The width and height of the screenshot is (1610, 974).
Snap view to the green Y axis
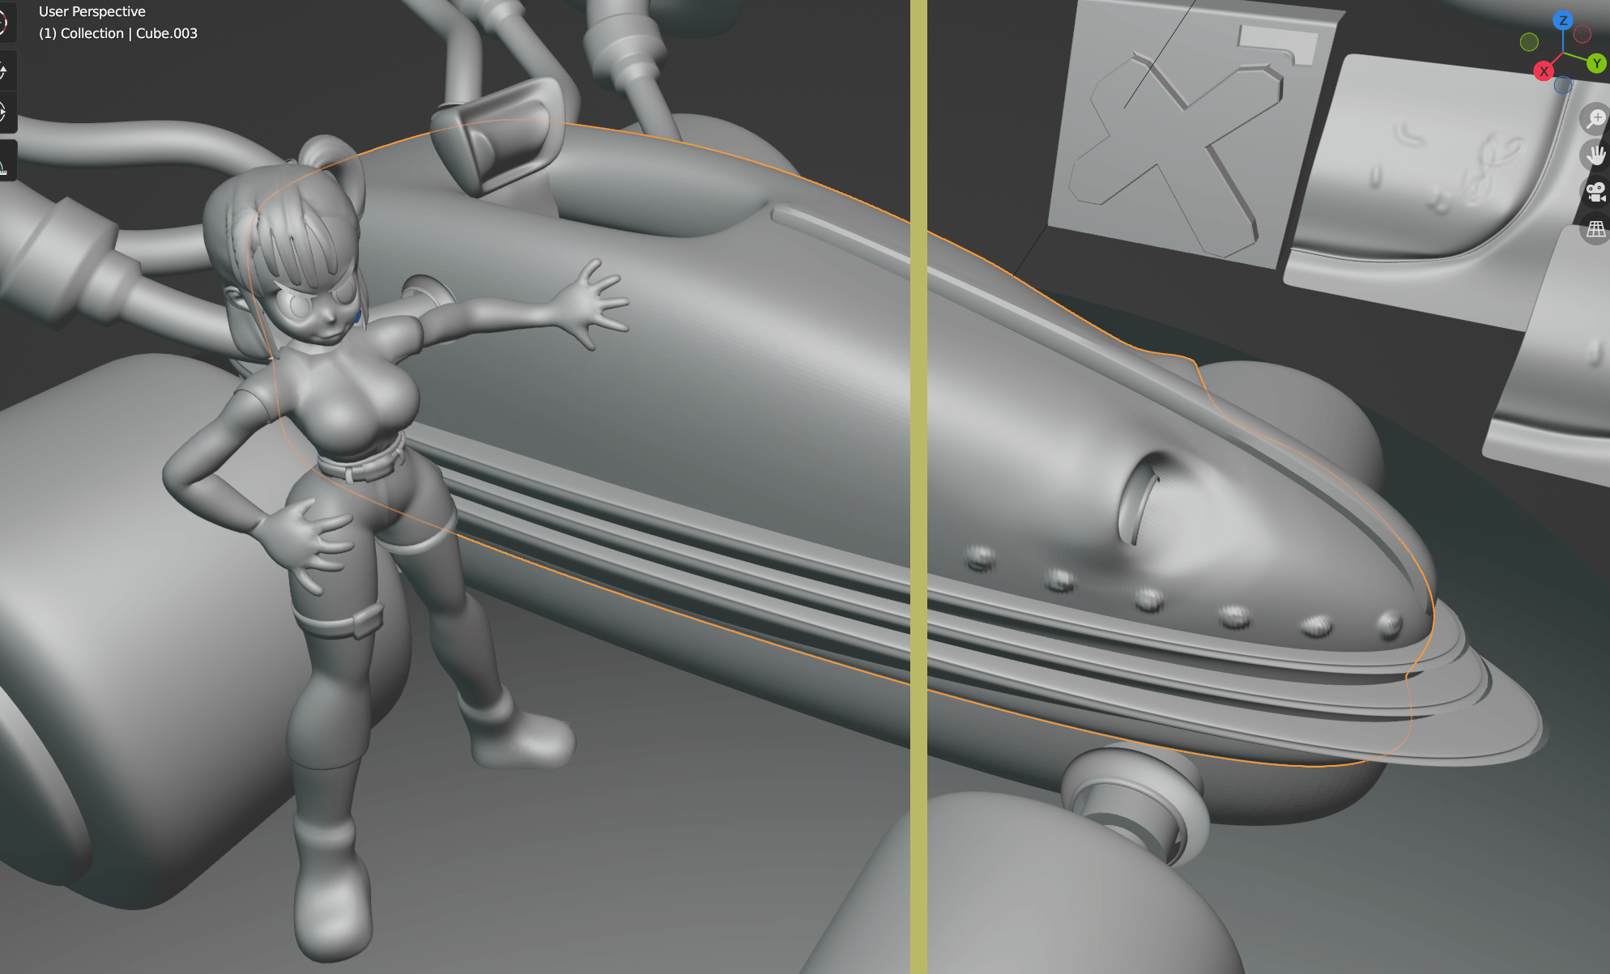click(x=1596, y=63)
